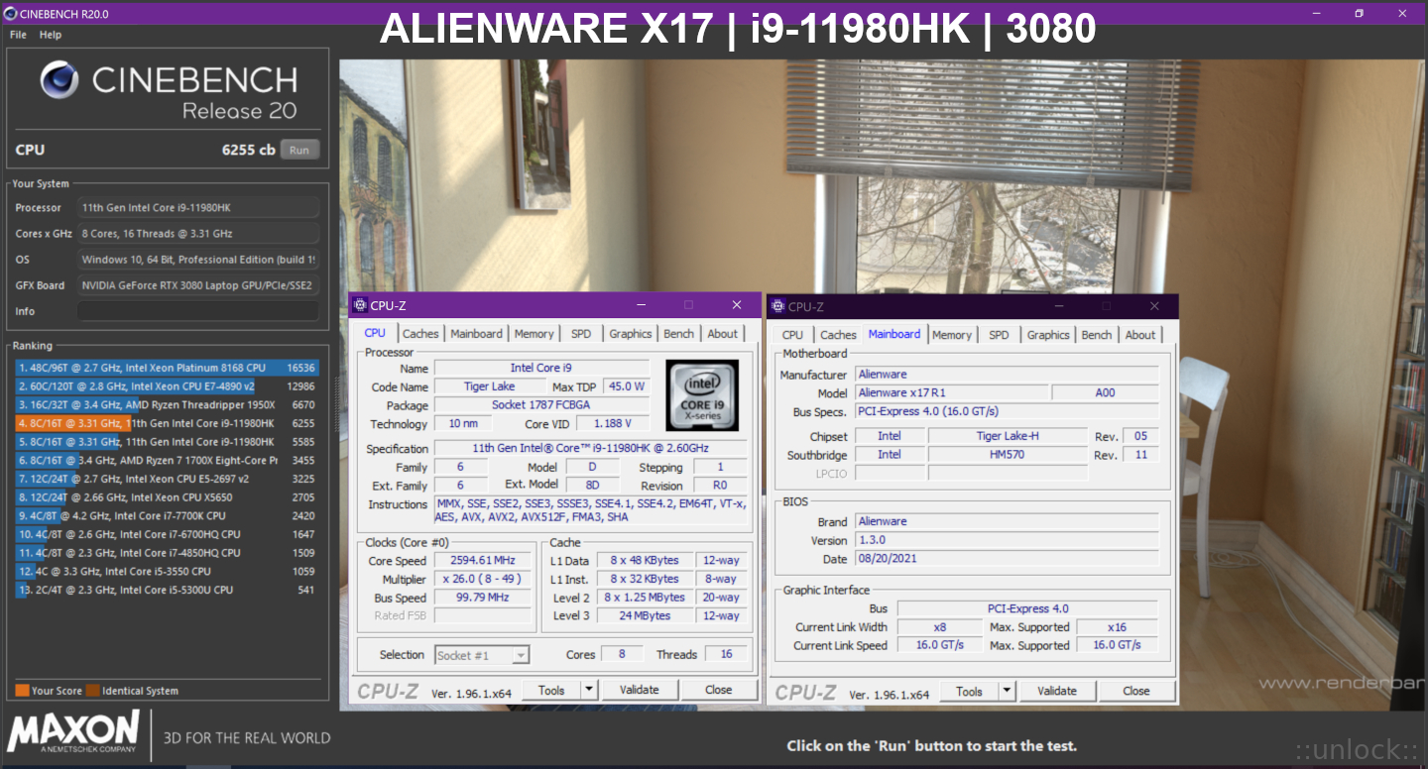Select the Ryzen Threadripper 1950X ranking row
The image size is (1428, 769).
point(167,404)
